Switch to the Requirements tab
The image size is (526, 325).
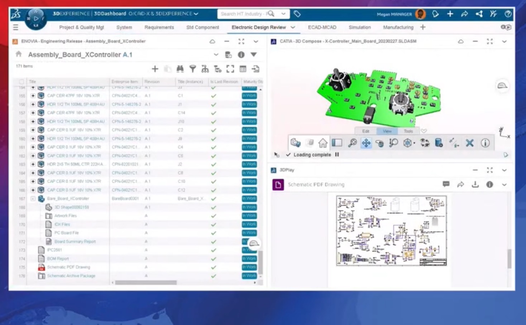point(159,27)
